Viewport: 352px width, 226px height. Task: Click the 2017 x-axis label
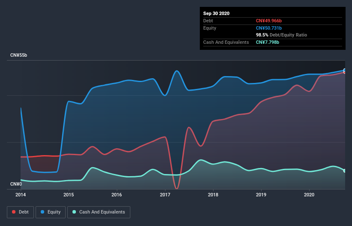(x=165, y=195)
